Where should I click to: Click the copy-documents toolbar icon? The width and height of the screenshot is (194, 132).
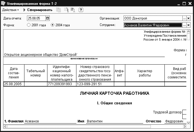point(59,10)
